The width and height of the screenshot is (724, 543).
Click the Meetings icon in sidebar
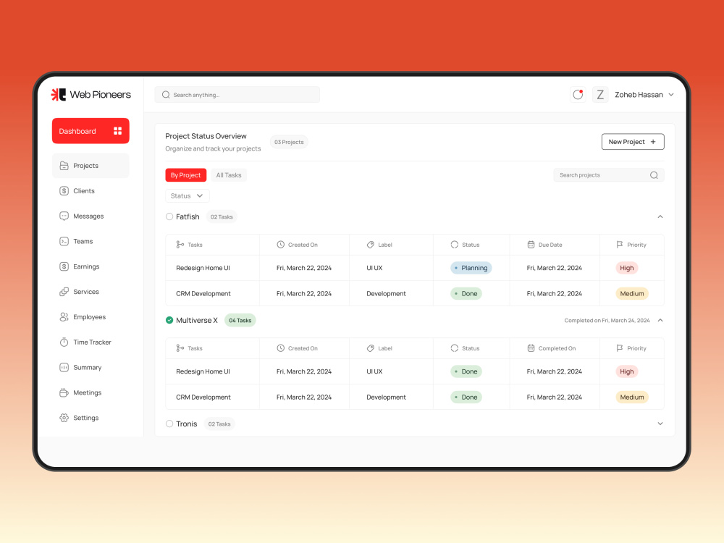coord(64,392)
